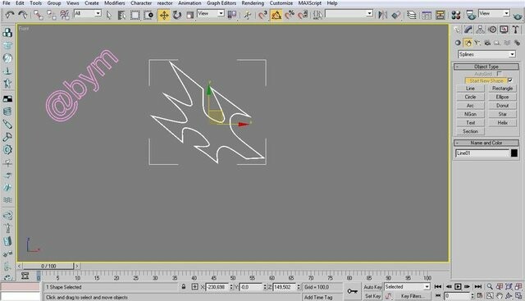Toggle Auto Key animation mode
This screenshot has width=525, height=301.
[x=372, y=287]
